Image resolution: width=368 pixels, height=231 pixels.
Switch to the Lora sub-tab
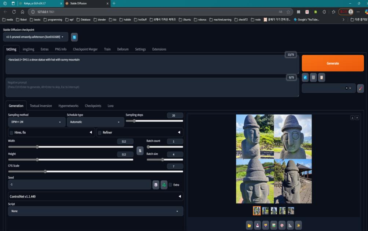click(x=110, y=106)
